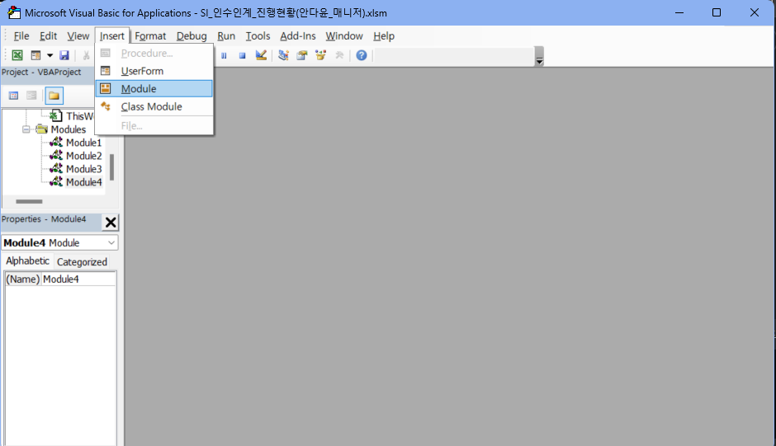Switch to the Categorized properties tab
Image resolution: width=776 pixels, height=446 pixels.
tap(82, 262)
